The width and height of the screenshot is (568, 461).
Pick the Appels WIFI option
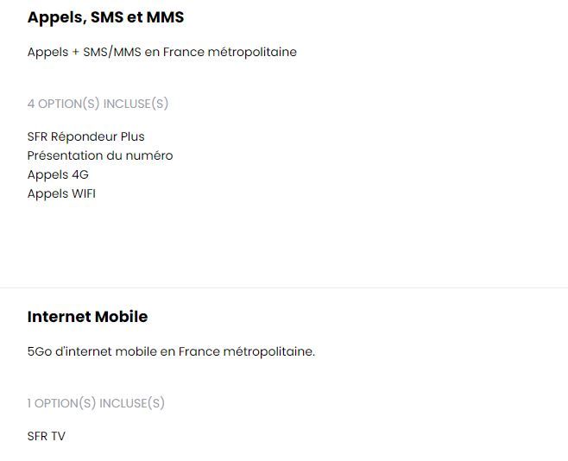tap(61, 193)
